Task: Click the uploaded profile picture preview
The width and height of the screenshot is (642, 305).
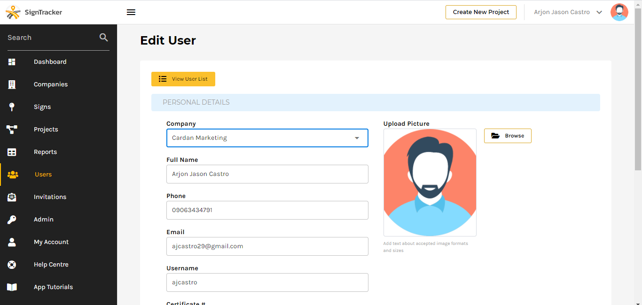Action: (430, 183)
